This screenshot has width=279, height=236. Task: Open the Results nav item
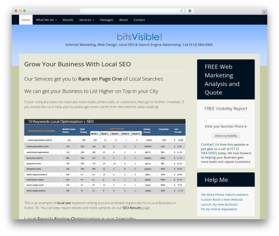(68, 20)
